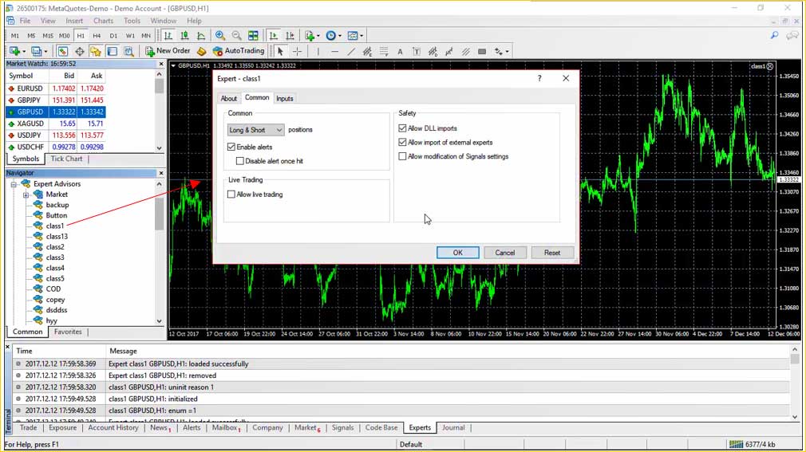Open search magnifier at top right
Image resolution: width=806 pixels, height=452 pixels.
[x=774, y=35]
